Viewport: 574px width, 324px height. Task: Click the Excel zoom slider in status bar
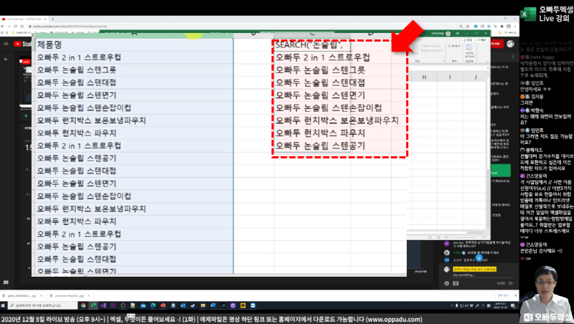464,237
